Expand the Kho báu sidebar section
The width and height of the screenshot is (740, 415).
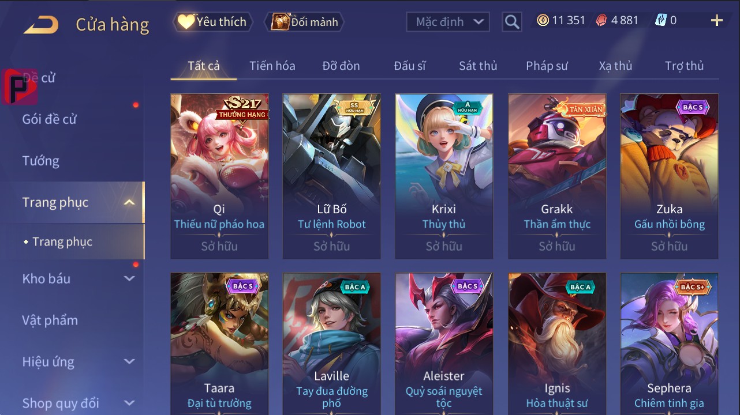click(129, 278)
